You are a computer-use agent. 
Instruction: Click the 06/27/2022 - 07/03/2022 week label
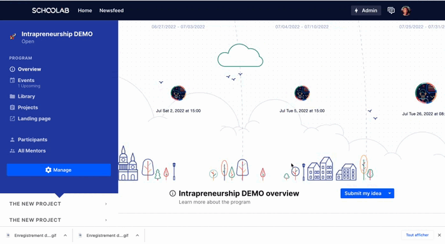[x=178, y=27]
